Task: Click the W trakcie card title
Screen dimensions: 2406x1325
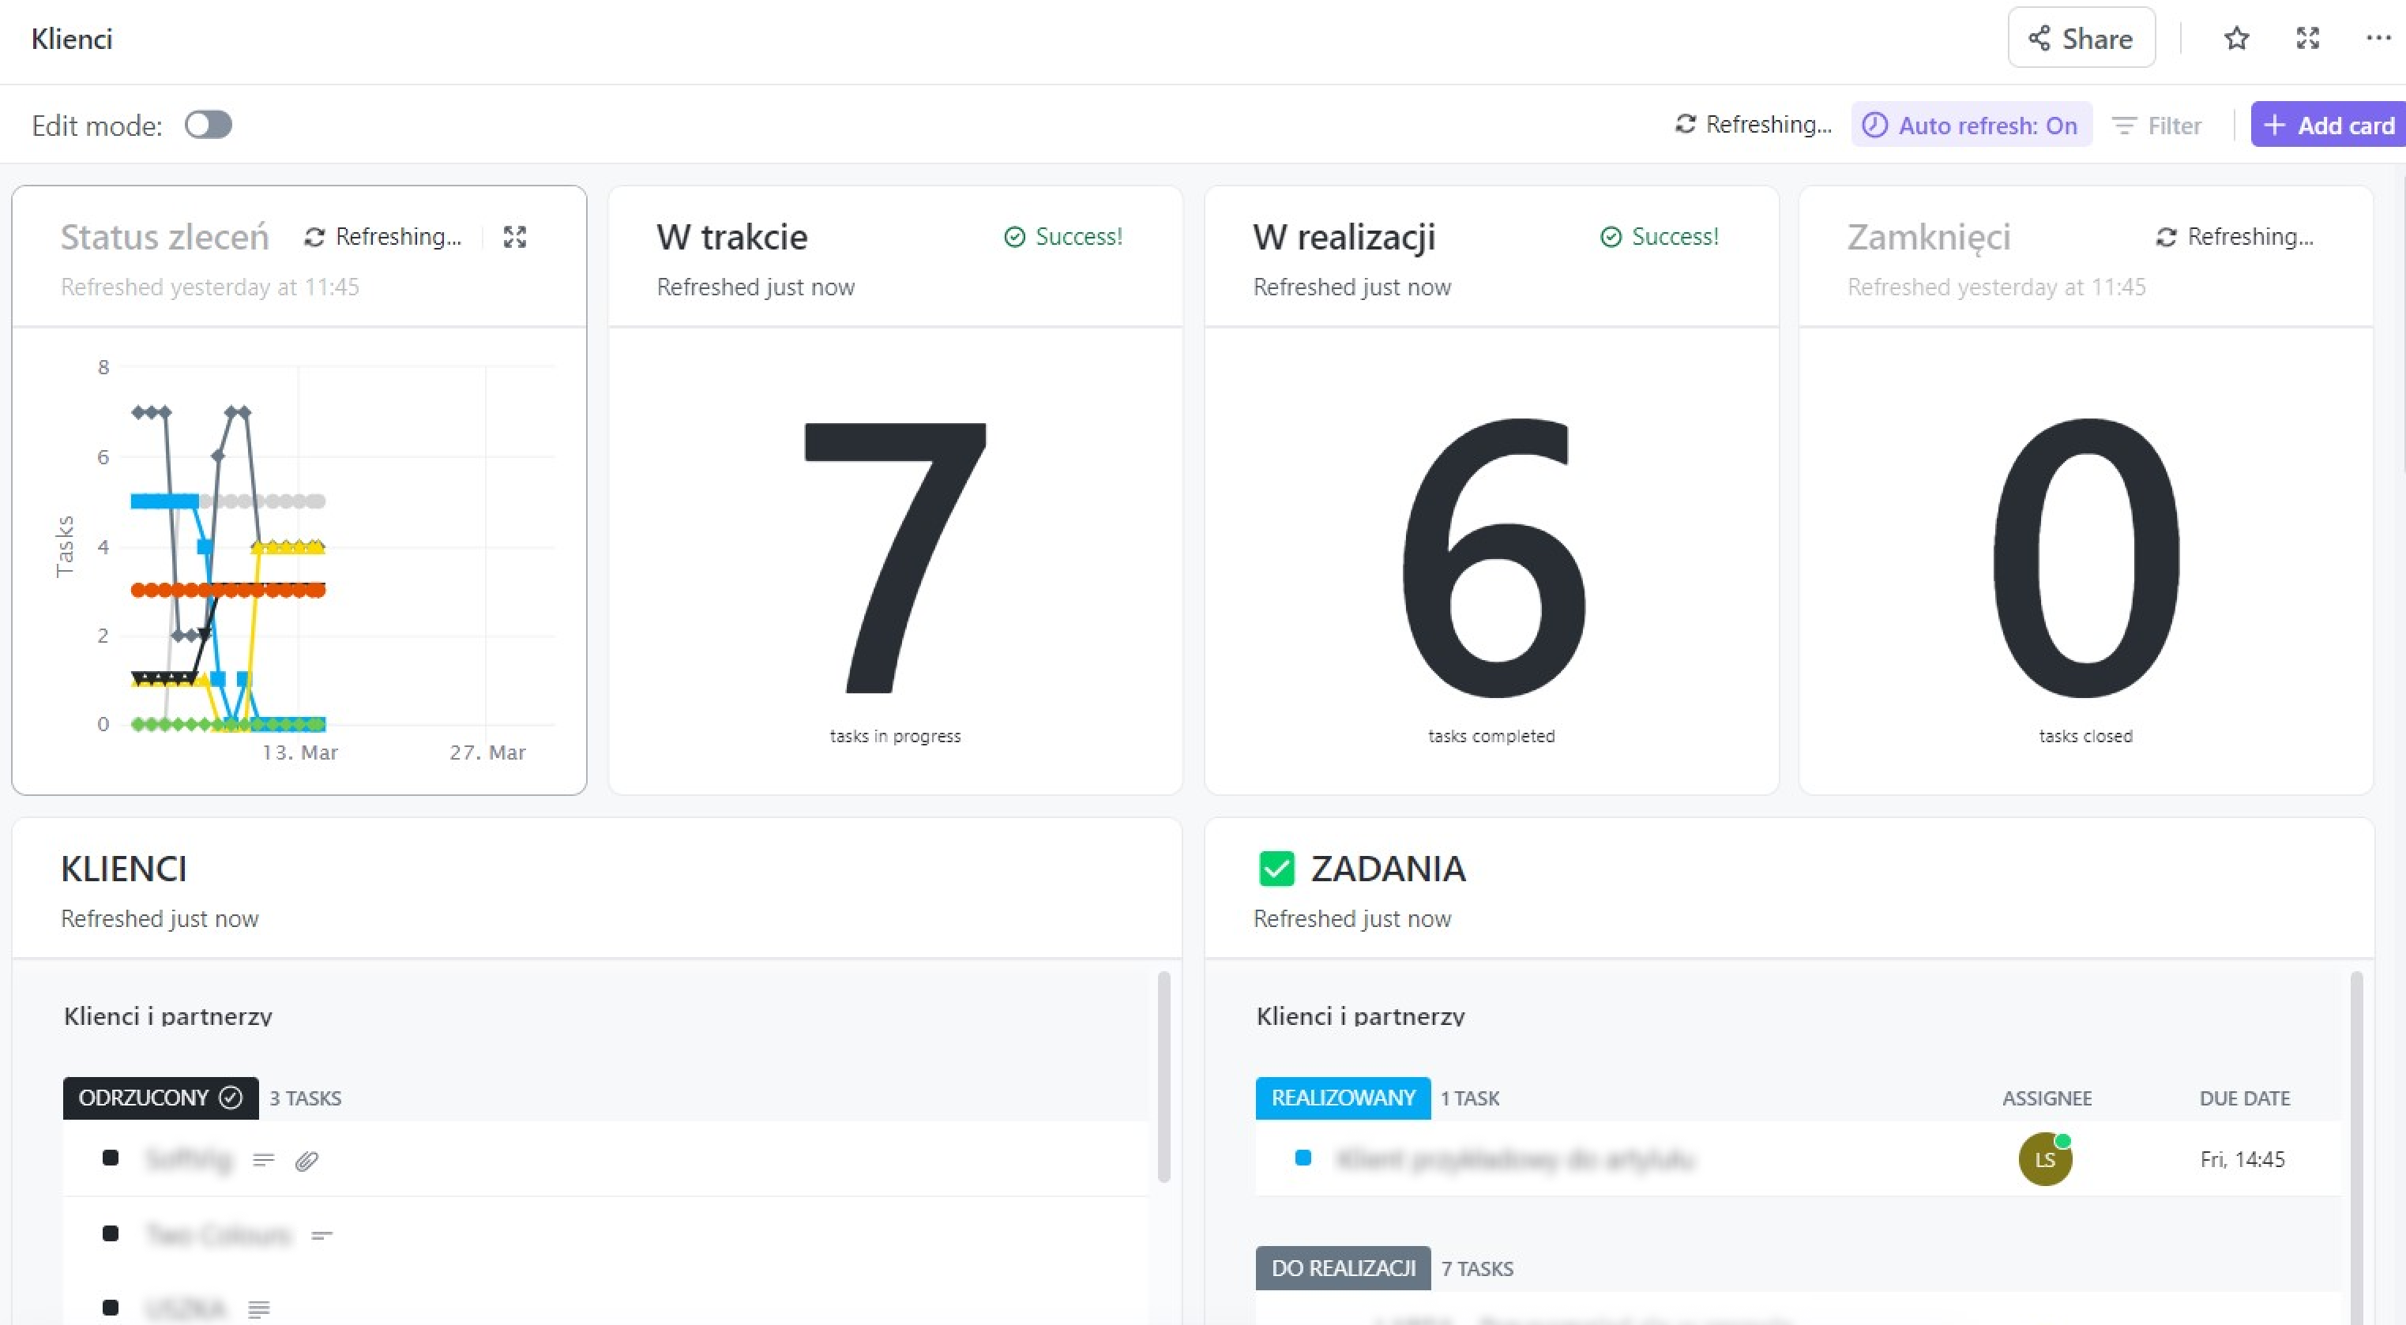Action: pos(732,237)
